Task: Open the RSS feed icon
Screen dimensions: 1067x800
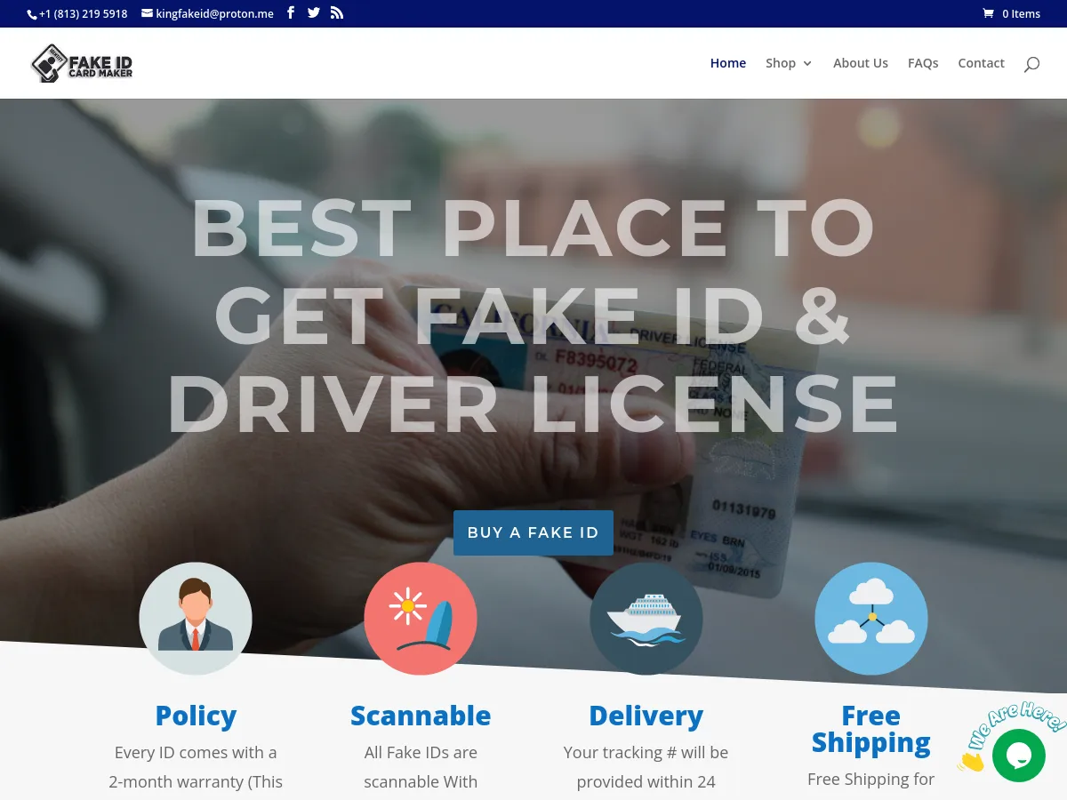Action: coord(336,13)
